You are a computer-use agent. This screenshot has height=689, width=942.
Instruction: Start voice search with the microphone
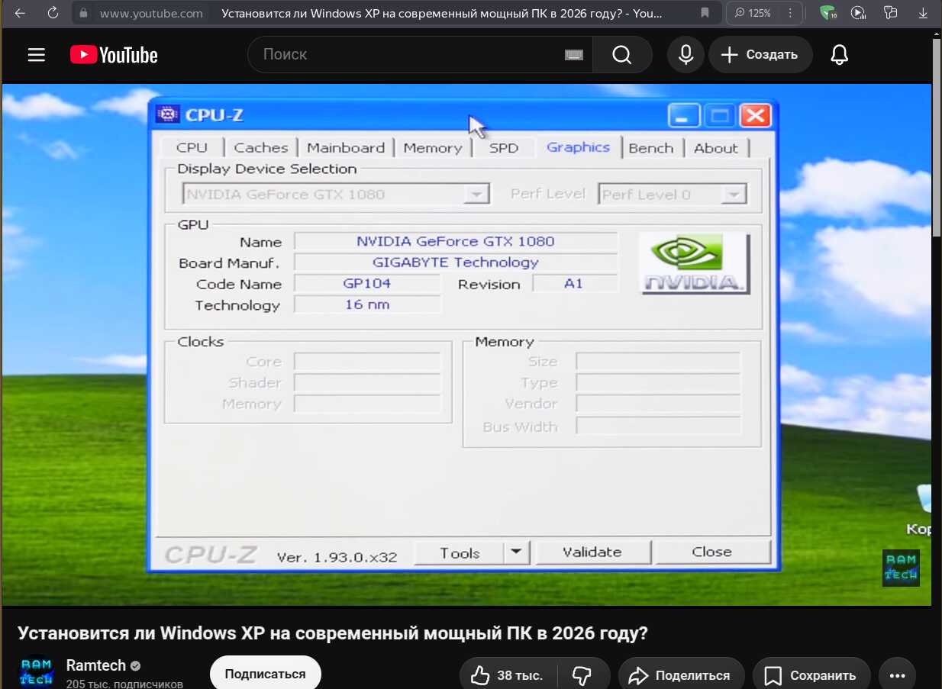(x=686, y=54)
